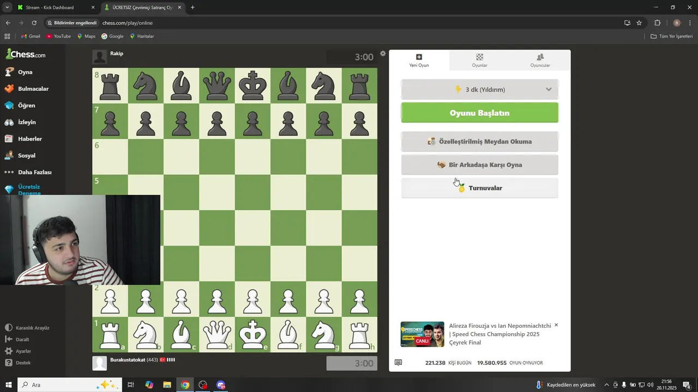Bookmark this page with star icon
Image resolution: width=698 pixels, height=392 pixels.
639,23
